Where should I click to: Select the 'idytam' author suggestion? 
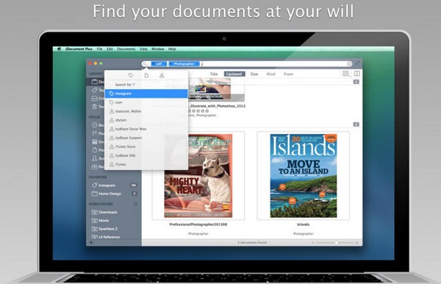pos(146,120)
